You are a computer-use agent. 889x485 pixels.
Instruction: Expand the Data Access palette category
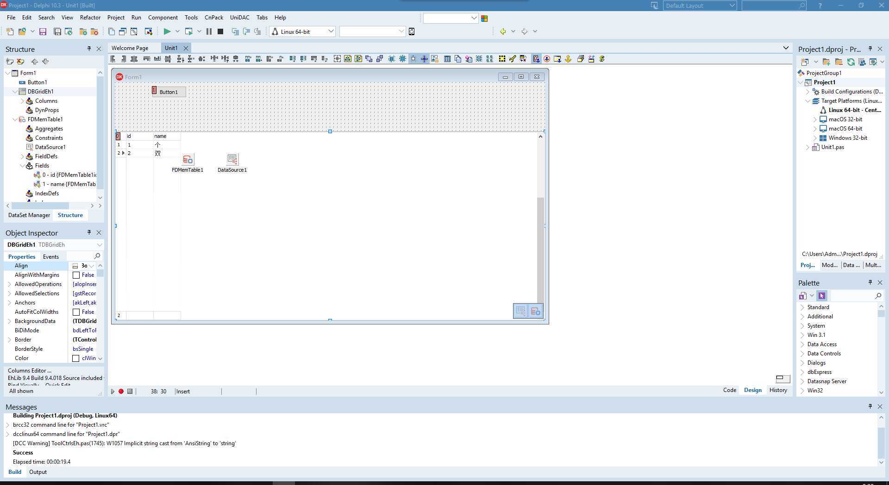(x=802, y=344)
